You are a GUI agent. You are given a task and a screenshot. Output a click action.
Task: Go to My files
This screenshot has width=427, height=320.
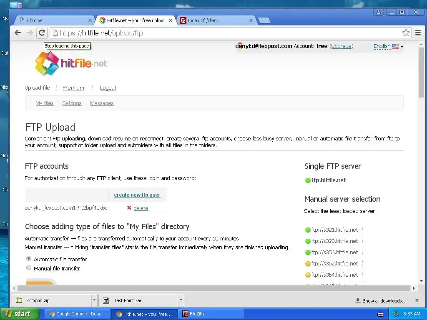coord(44,103)
